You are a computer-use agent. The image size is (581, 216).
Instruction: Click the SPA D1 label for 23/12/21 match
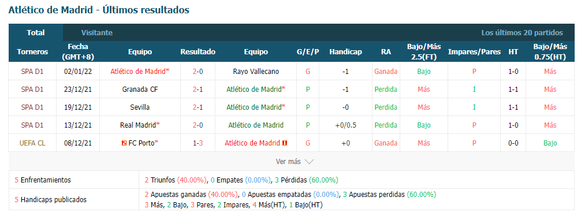pos(32,90)
